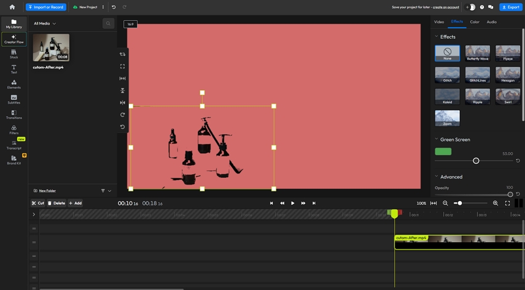Select the cutom-After.mp4 clip on timeline

(459, 242)
